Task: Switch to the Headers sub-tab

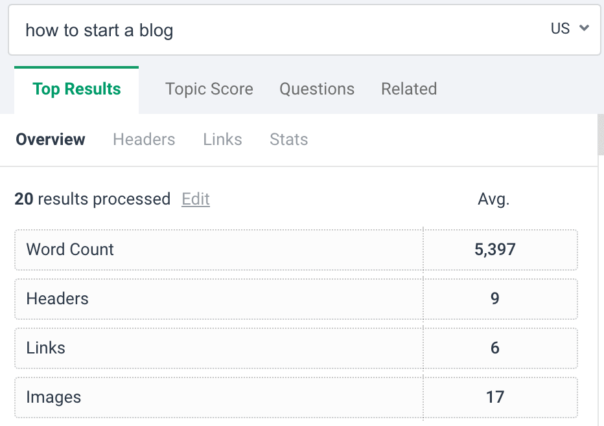Action: pos(144,139)
